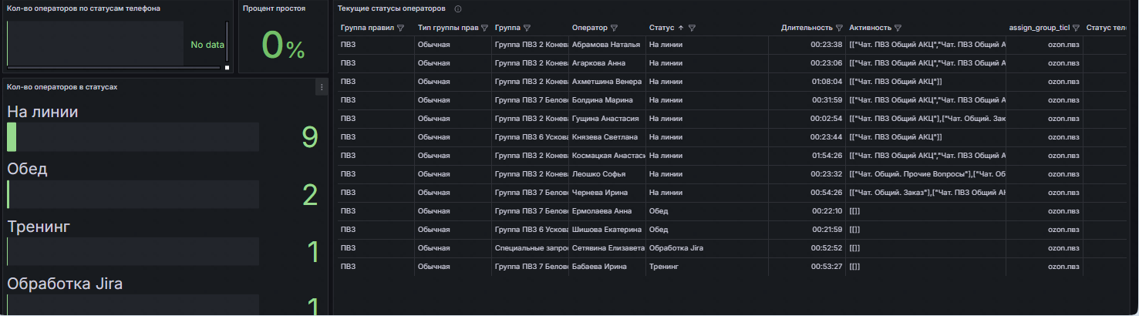Click the На линии green bar gauge
Image resolution: width=1139 pixels, height=316 pixels.
coord(12,137)
